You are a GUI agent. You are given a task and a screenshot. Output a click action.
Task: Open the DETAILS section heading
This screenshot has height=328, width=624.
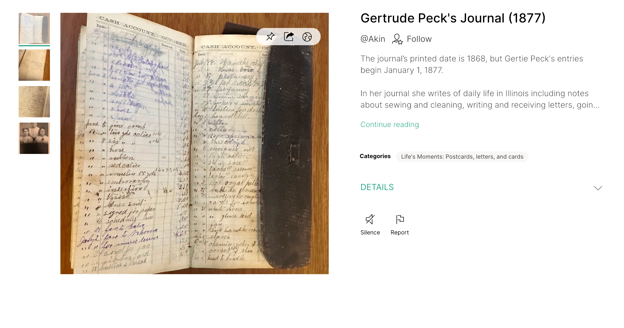click(x=377, y=187)
